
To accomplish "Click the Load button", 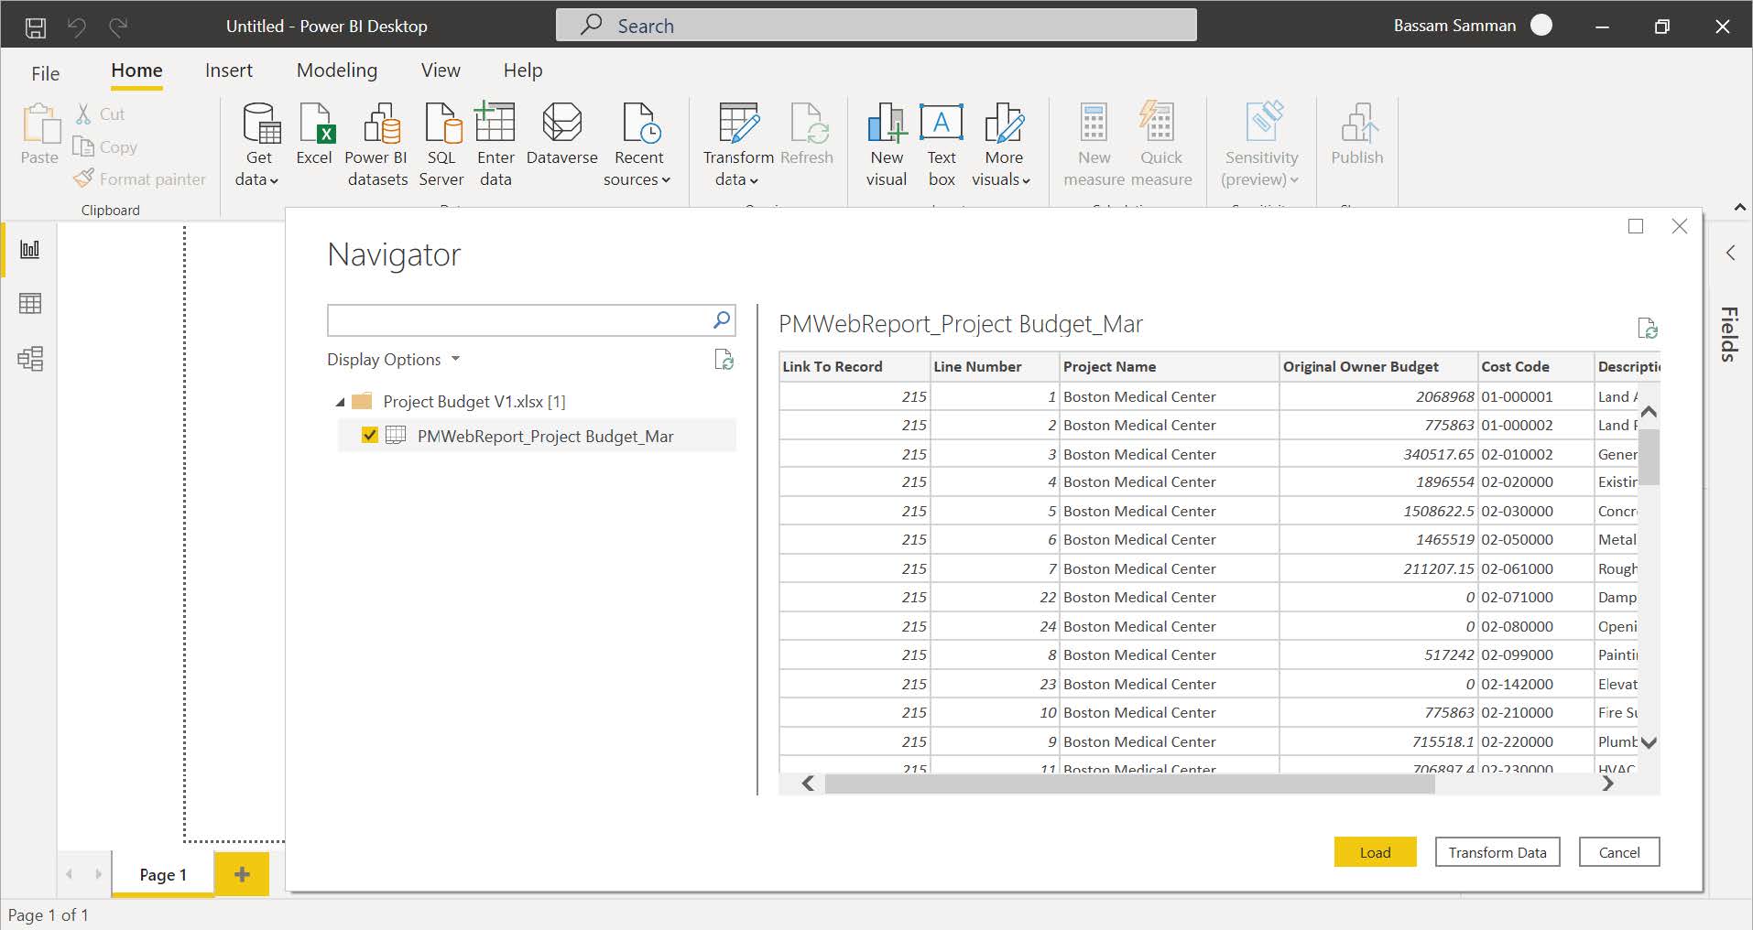I will (x=1375, y=852).
